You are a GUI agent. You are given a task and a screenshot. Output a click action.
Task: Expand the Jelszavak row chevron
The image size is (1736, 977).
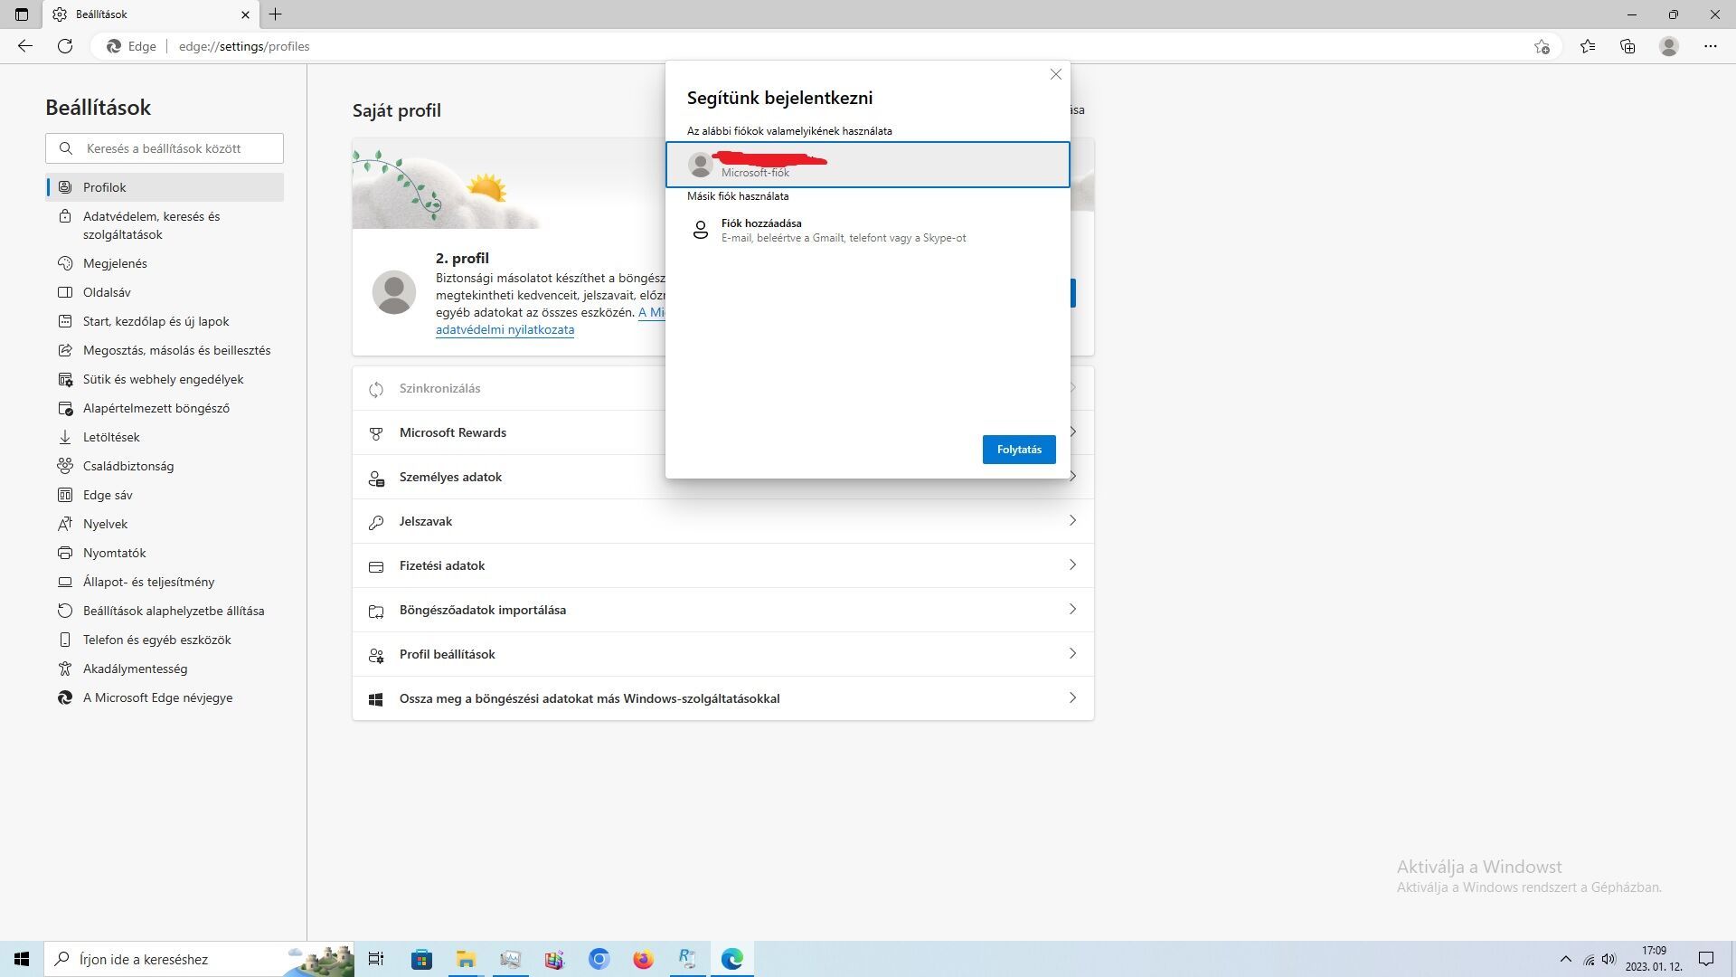(x=1072, y=521)
